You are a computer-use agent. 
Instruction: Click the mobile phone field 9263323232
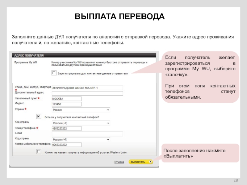66,145
